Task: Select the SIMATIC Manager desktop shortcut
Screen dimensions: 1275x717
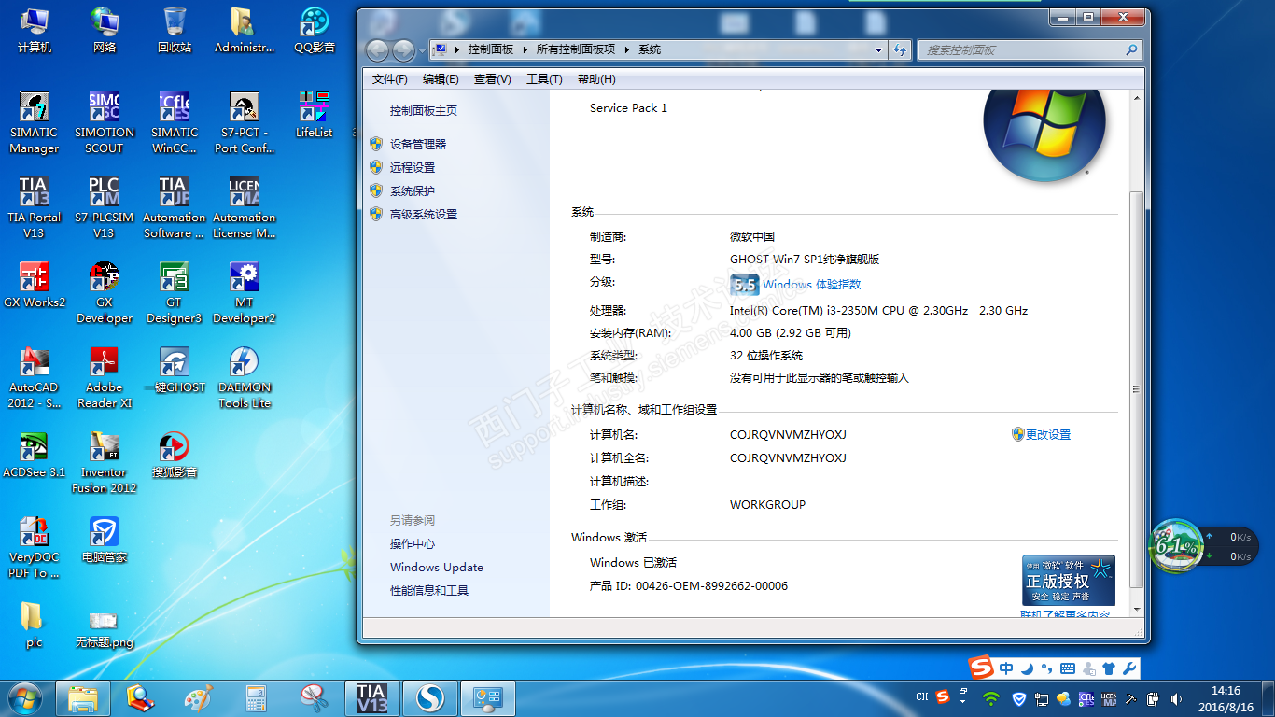Action: click(x=35, y=122)
